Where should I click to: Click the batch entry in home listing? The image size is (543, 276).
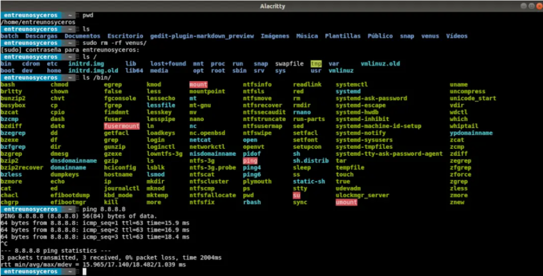[10, 36]
